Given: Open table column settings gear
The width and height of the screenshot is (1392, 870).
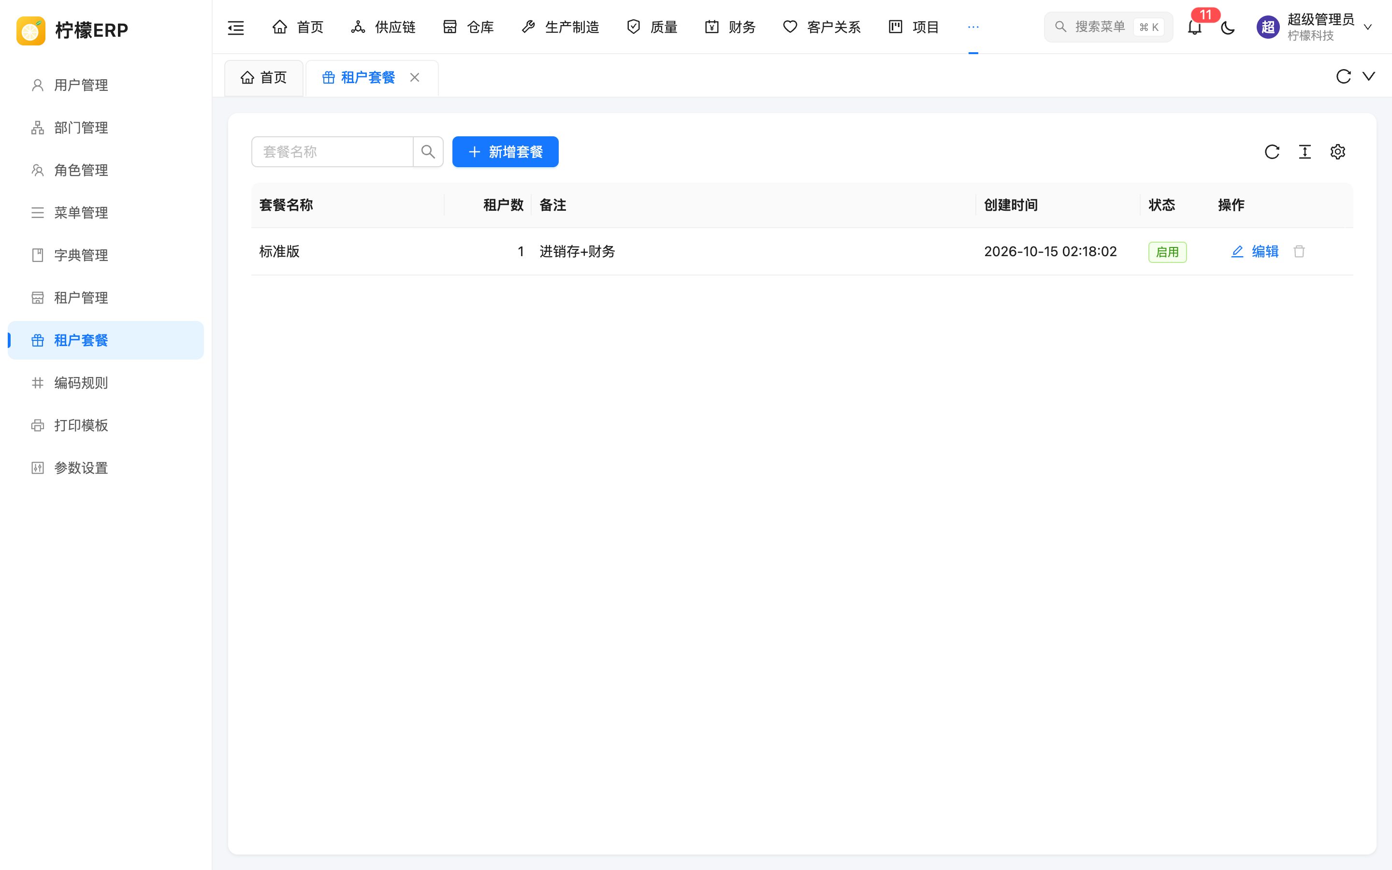Looking at the screenshot, I should tap(1337, 152).
